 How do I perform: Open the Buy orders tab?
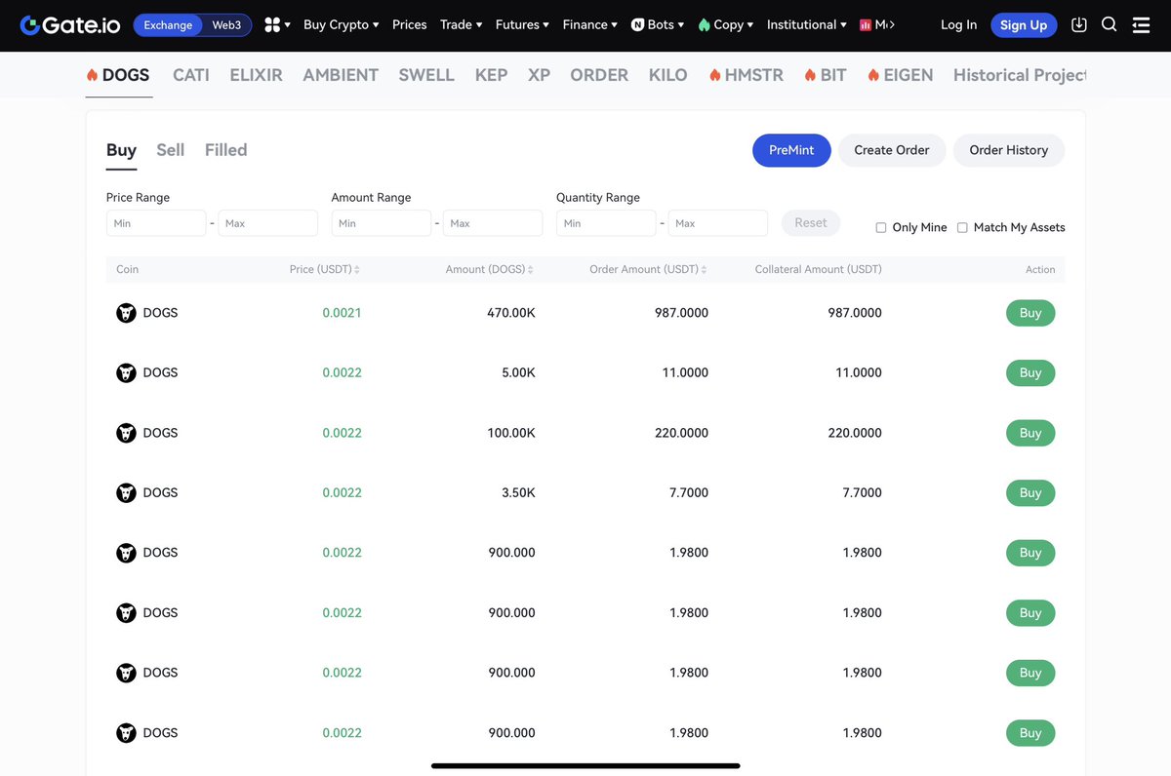[121, 150]
